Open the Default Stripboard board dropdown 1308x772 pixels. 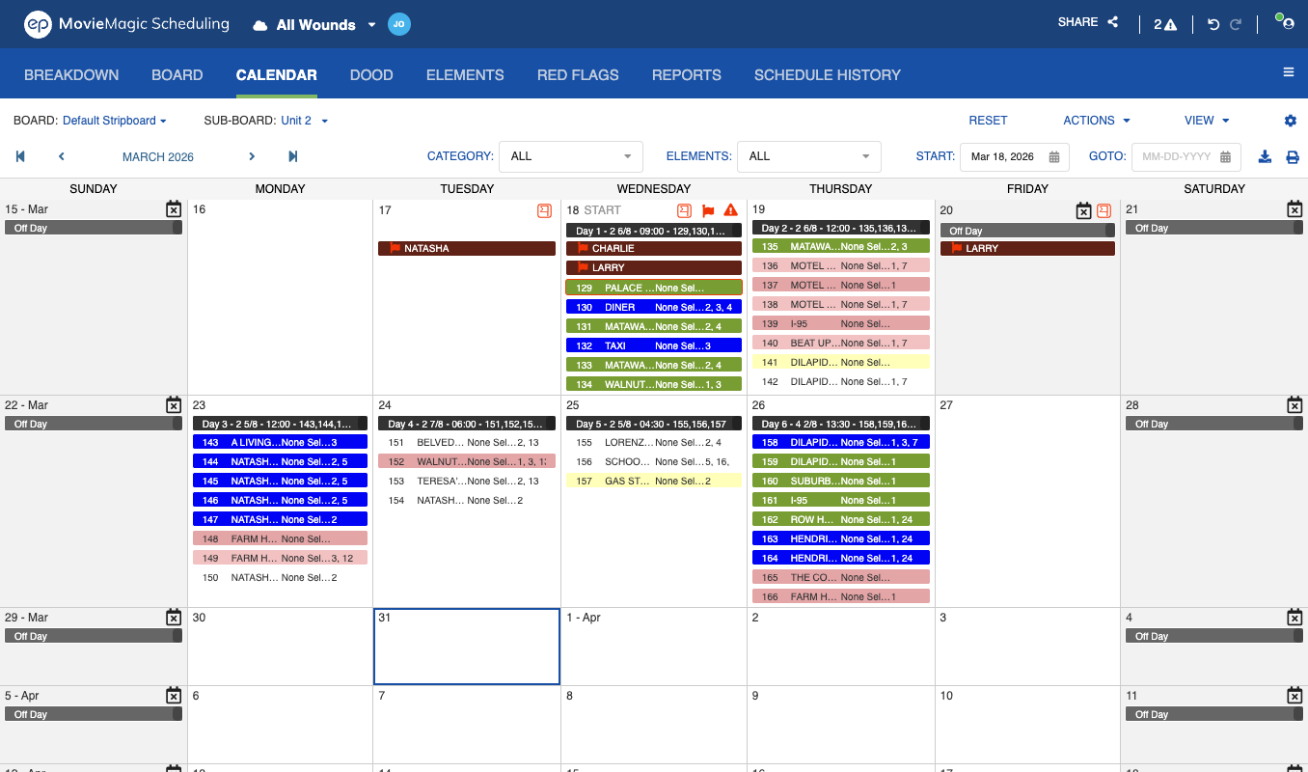(115, 121)
